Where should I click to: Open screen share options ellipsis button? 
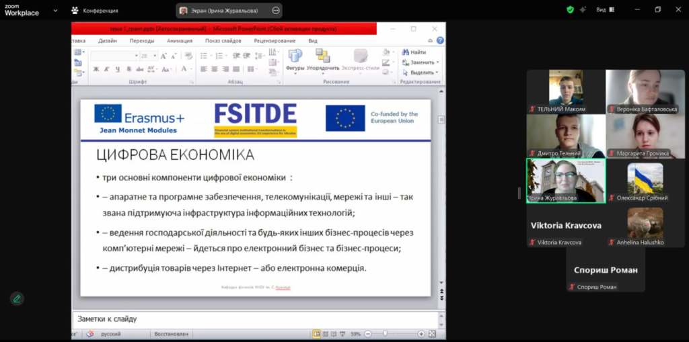point(275,11)
